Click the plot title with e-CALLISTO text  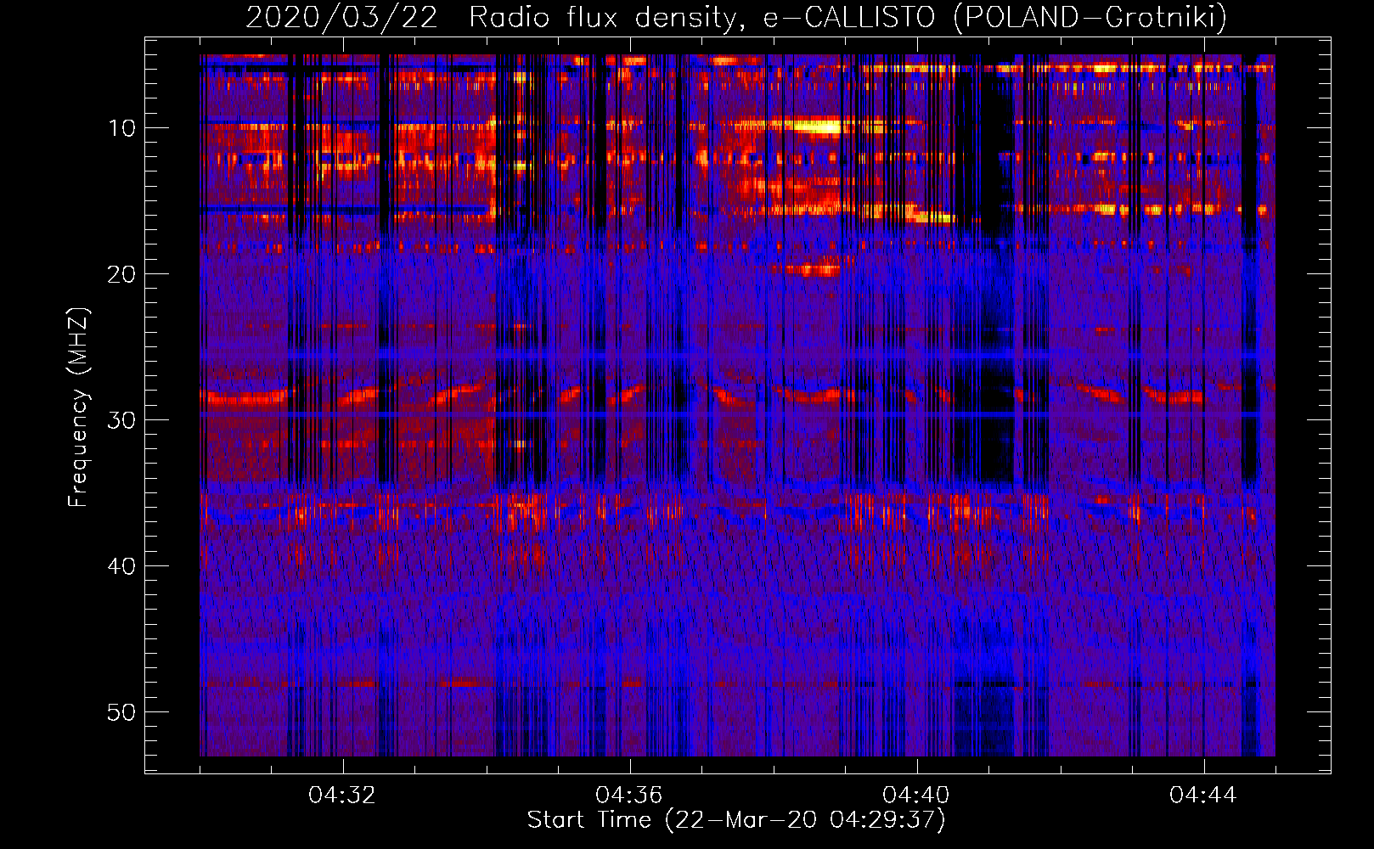(736, 17)
